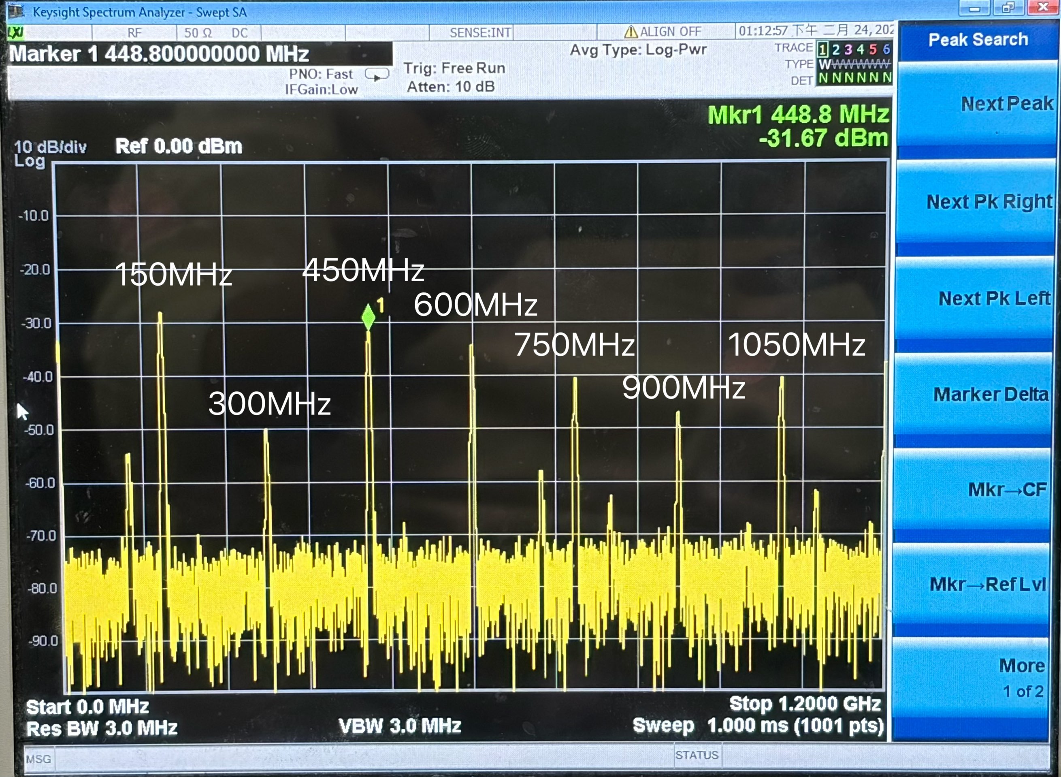The width and height of the screenshot is (1061, 777).
Task: Select the red trace 5 indicator
Action: [x=873, y=49]
